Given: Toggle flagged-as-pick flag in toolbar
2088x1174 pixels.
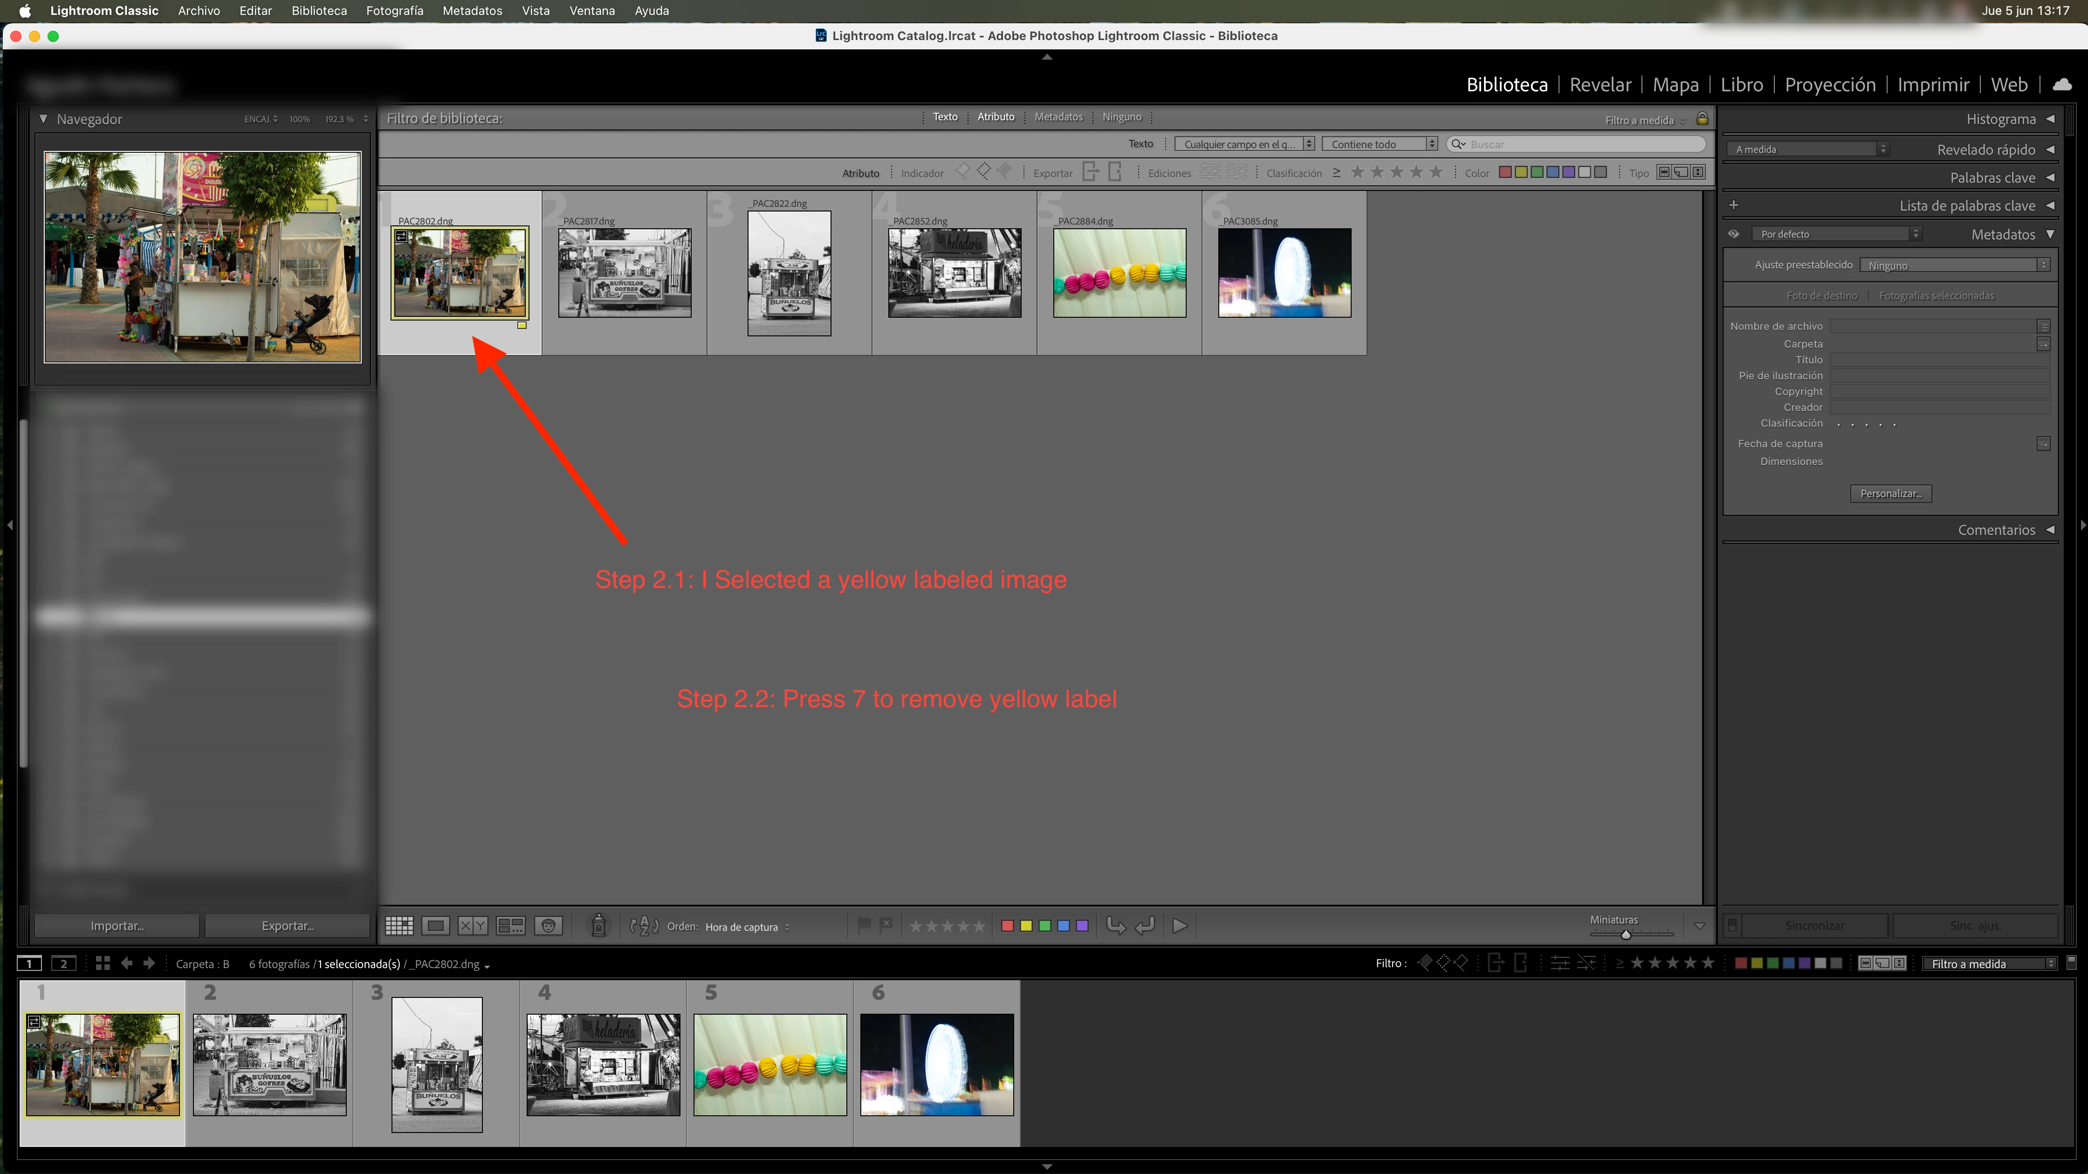Looking at the screenshot, I should pos(864,924).
